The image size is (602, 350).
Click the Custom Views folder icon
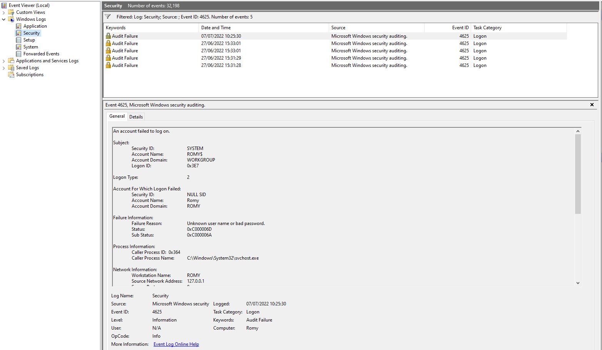click(11, 12)
